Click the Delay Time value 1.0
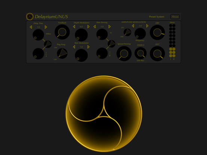Screen dimensions: 207x155 point(38,27)
